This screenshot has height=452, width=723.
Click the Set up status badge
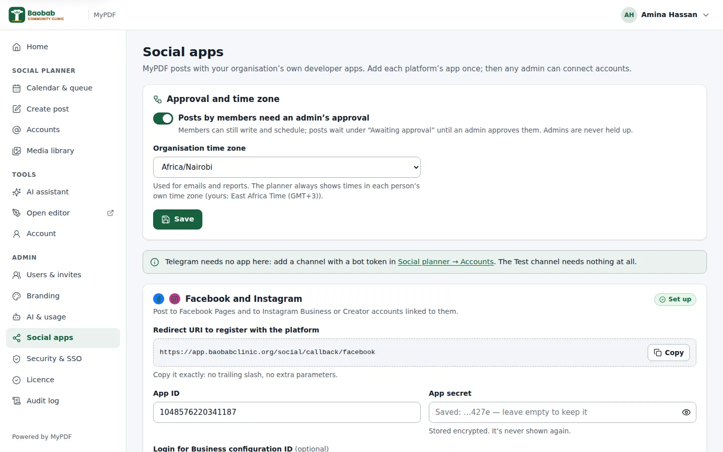click(x=675, y=299)
